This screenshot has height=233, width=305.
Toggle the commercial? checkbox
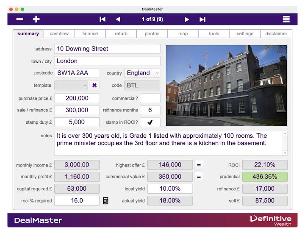point(150,98)
